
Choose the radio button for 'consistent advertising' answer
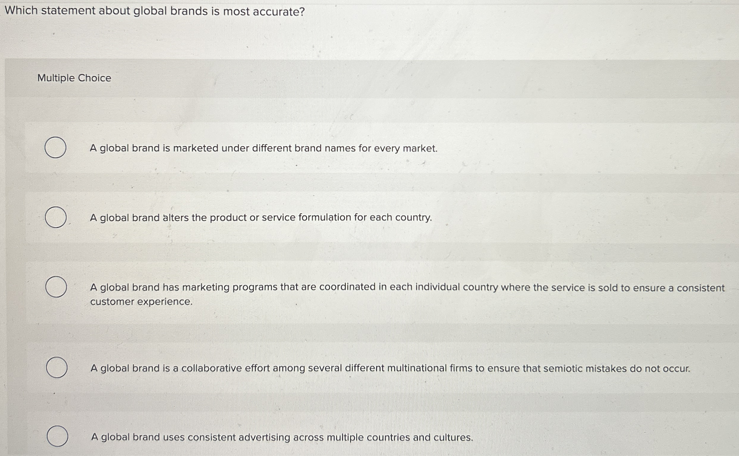coord(58,435)
